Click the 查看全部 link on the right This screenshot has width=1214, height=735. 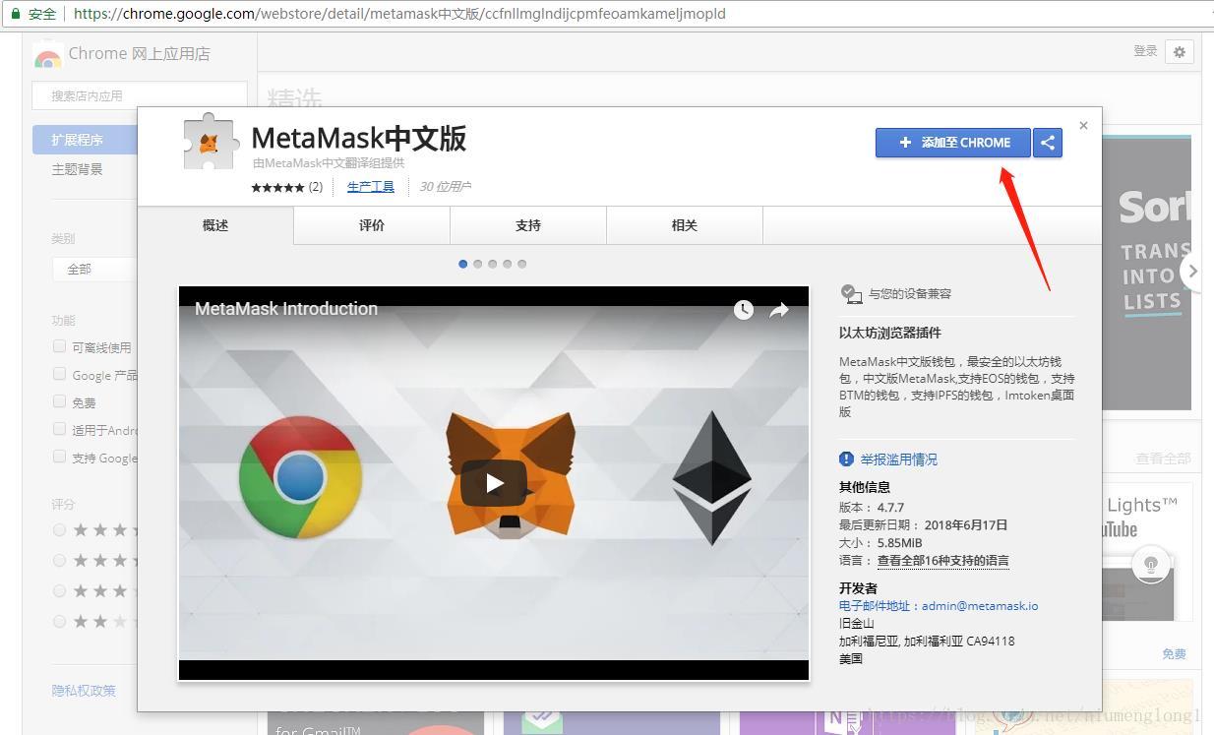[1163, 459]
